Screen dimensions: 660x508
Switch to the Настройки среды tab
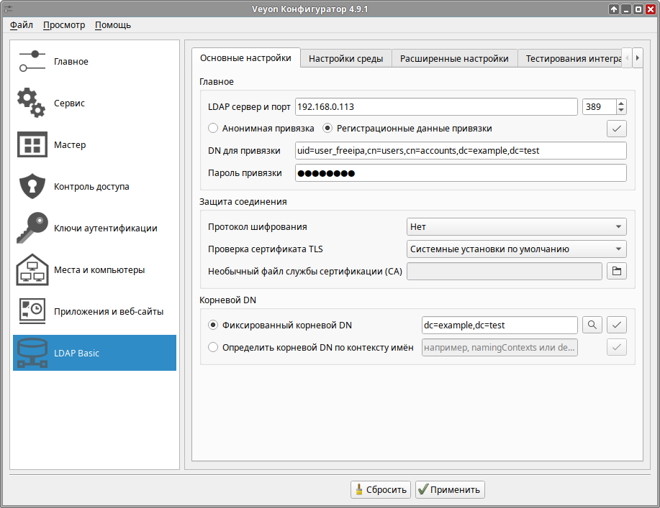pos(346,58)
